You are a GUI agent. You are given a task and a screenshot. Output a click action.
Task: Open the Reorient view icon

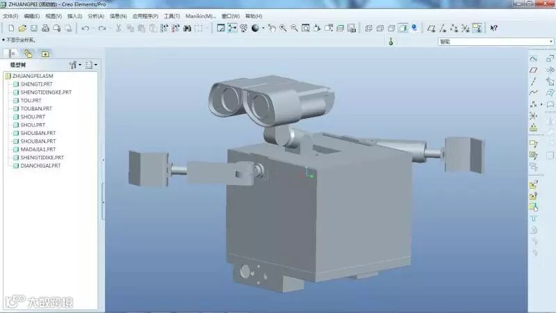(x=317, y=28)
